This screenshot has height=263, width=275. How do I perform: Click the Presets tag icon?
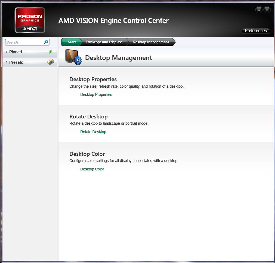[x=51, y=62]
